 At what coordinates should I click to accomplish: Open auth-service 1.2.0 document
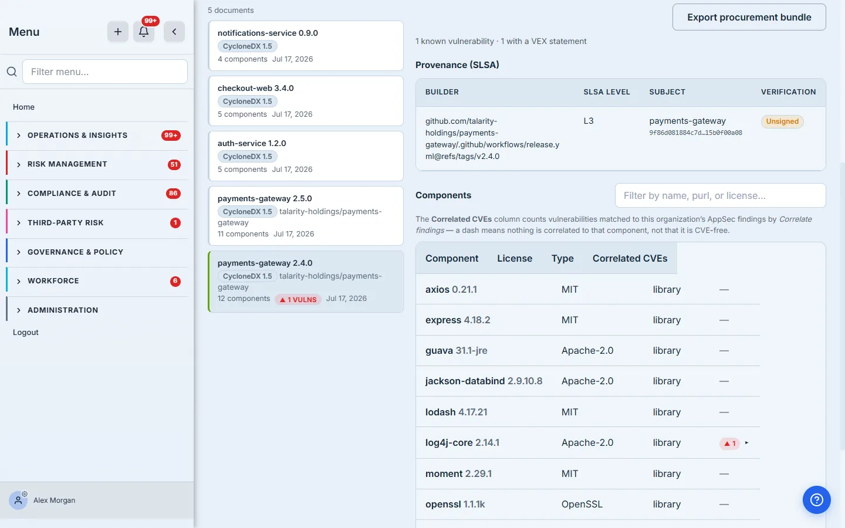click(306, 156)
